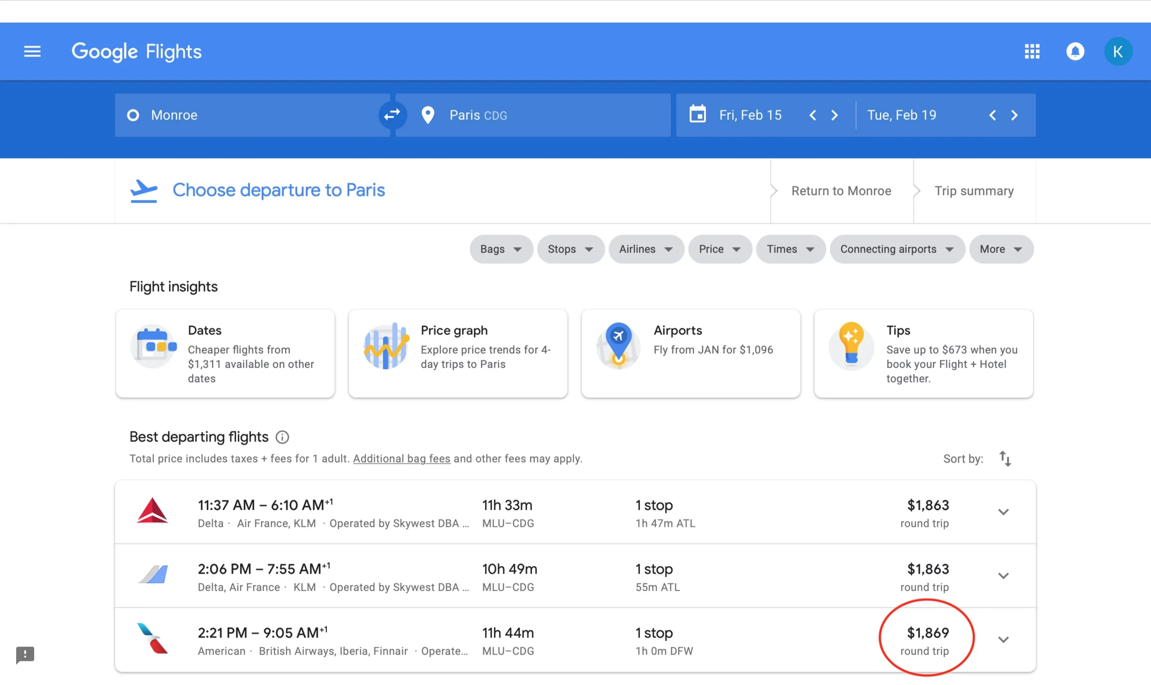
Task: Open the Price graph card
Action: 458,354
